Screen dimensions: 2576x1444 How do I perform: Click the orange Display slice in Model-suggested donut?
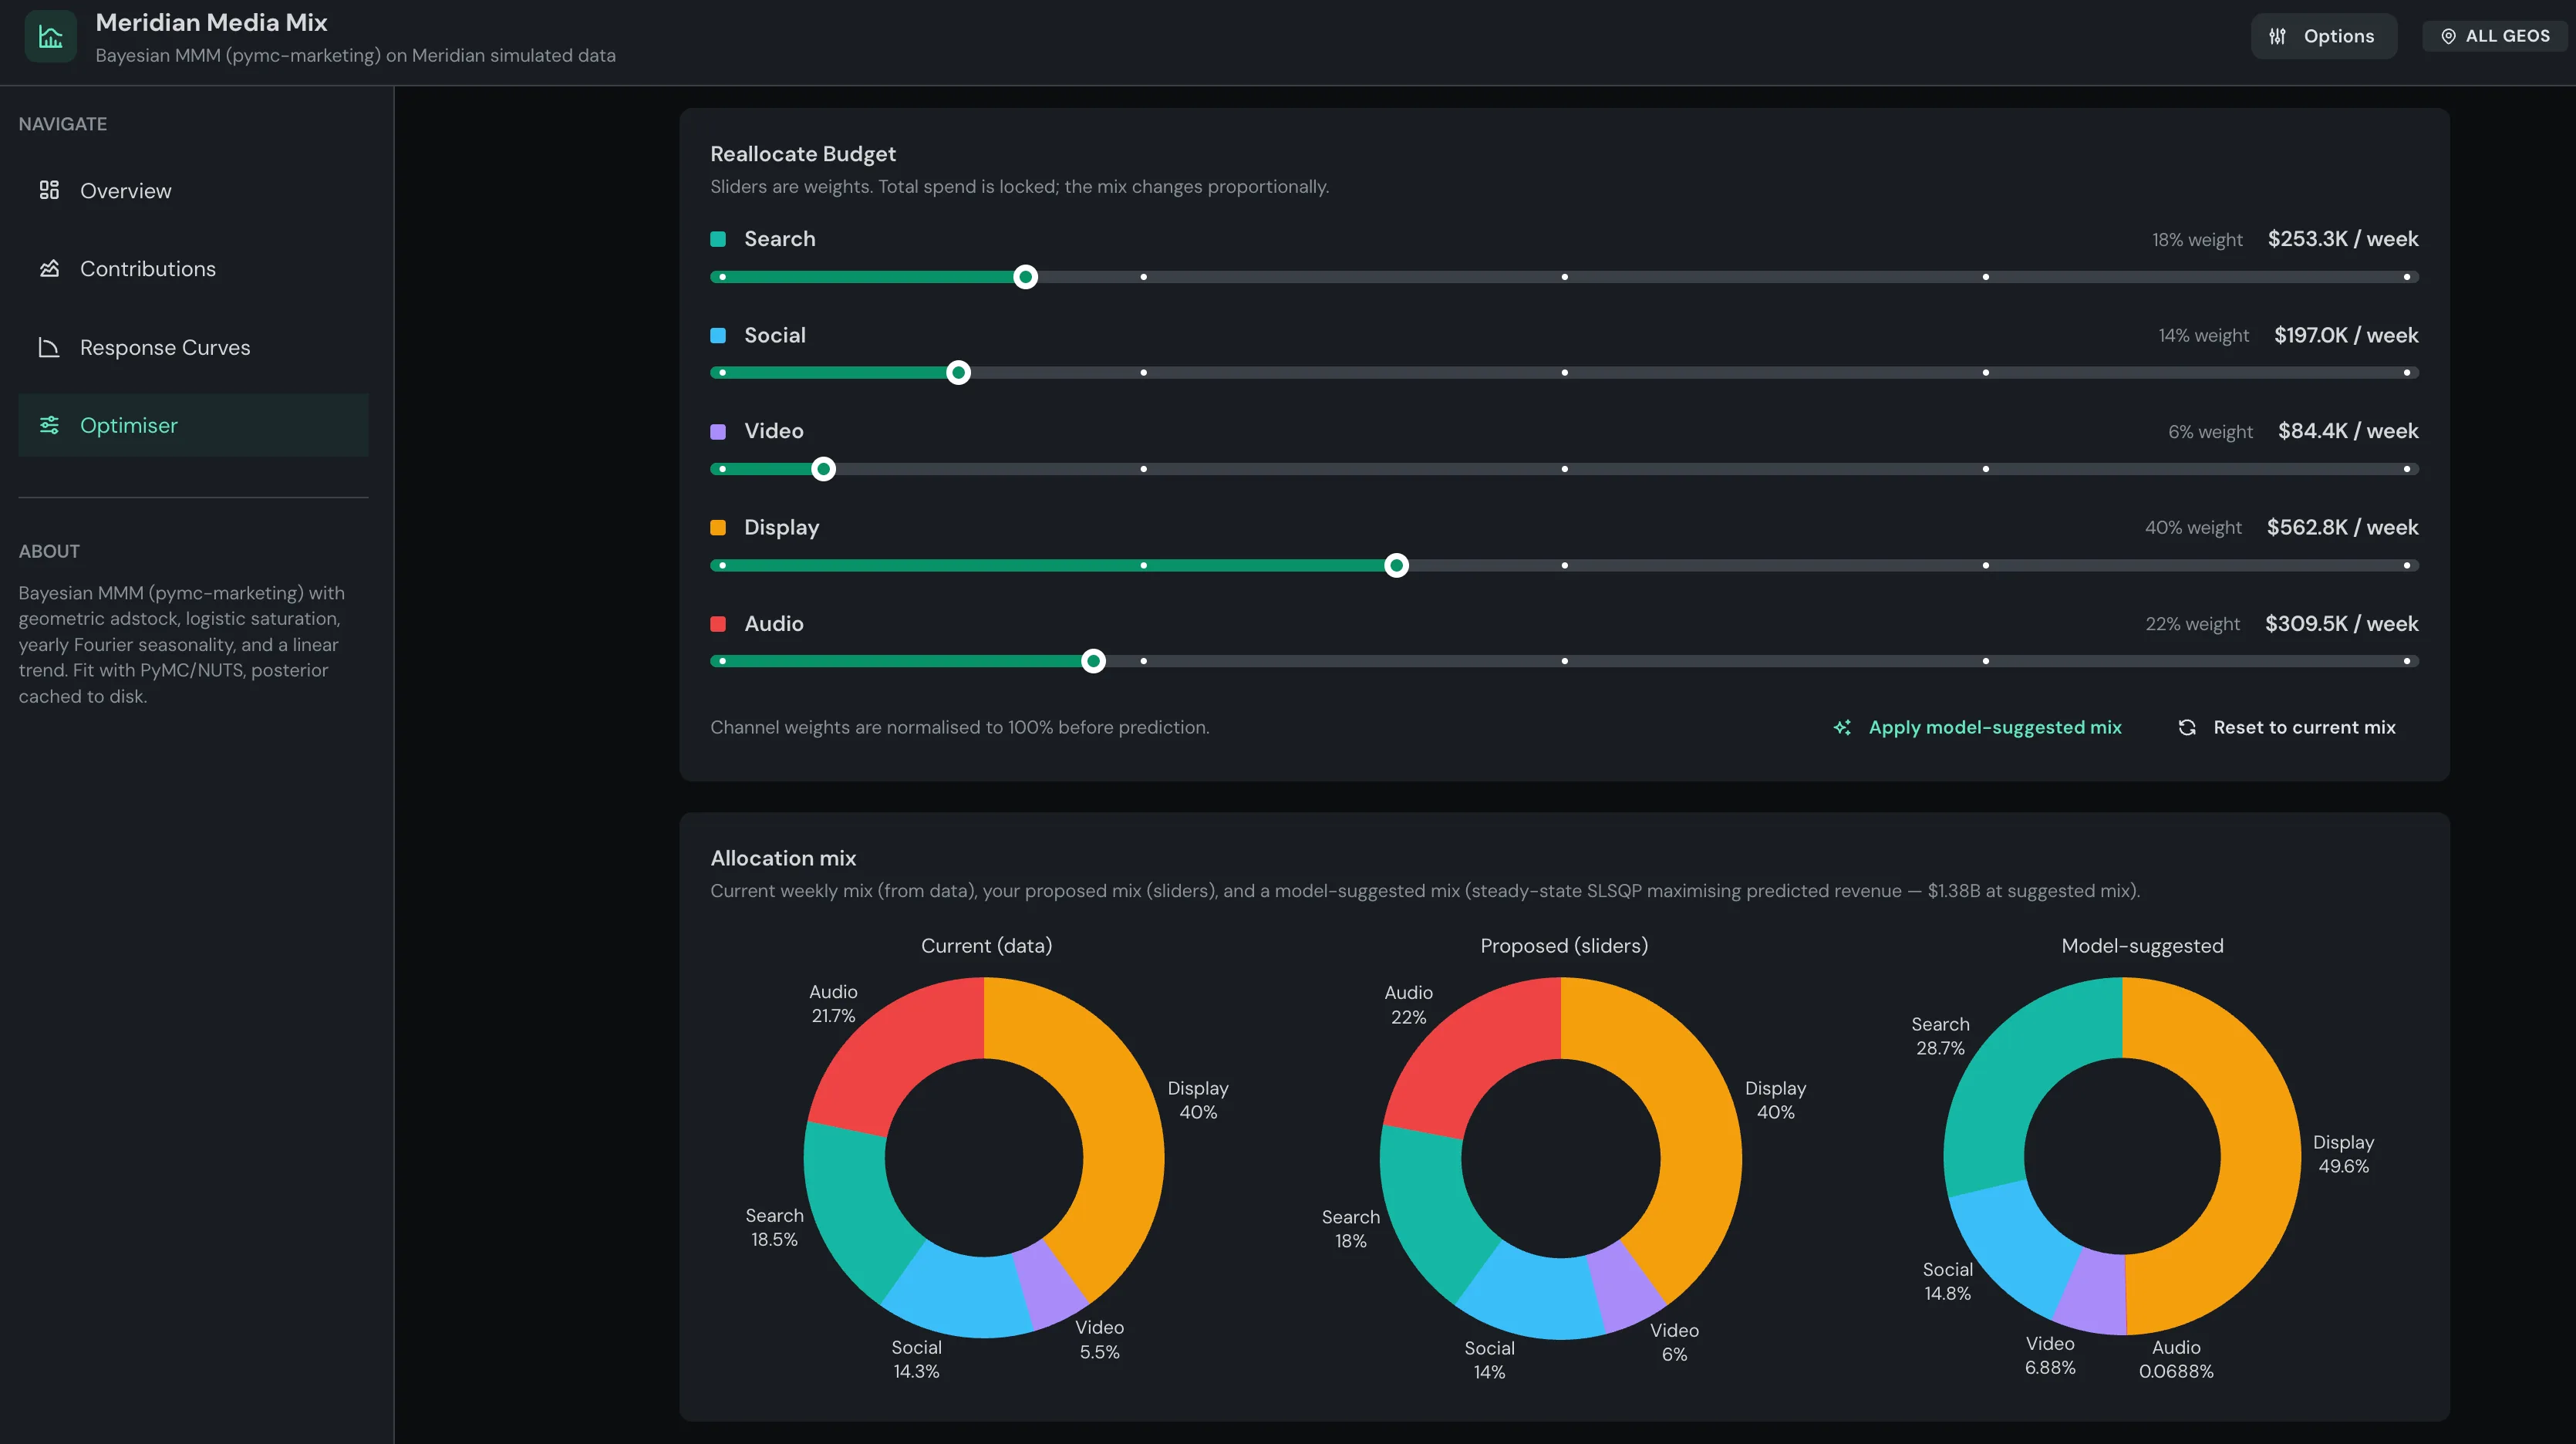click(2262, 1156)
